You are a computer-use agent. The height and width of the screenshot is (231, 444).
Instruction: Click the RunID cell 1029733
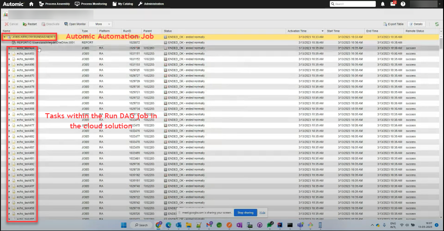(134, 104)
